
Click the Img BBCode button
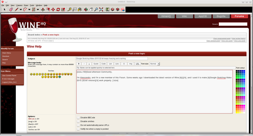click(131, 64)
